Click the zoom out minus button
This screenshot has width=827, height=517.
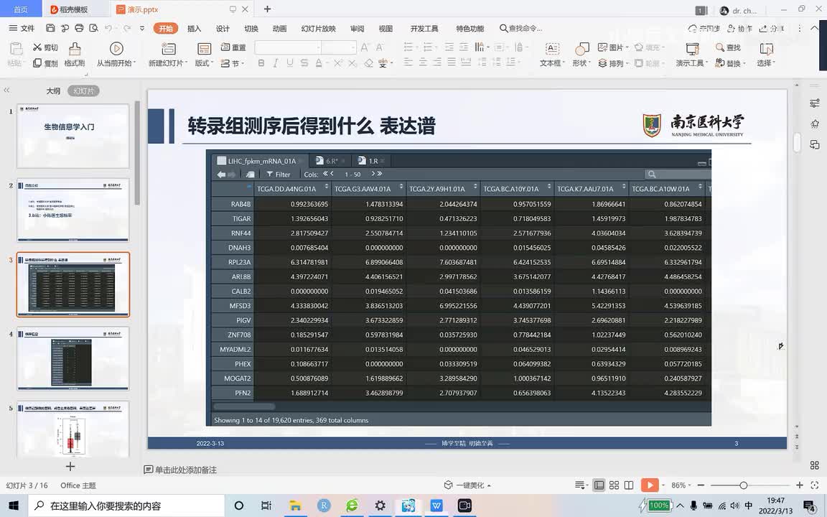(x=701, y=485)
